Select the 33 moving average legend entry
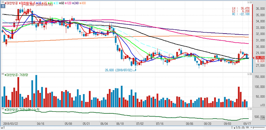This screenshot has width=266, height=130. [56, 3]
